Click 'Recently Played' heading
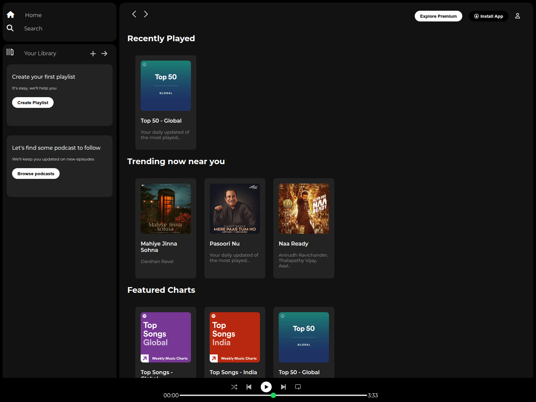 point(161,39)
